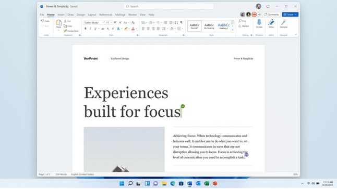This screenshot has height=189, width=337.
Task: Apply the red font color swatch
Action: (x=133, y=29)
